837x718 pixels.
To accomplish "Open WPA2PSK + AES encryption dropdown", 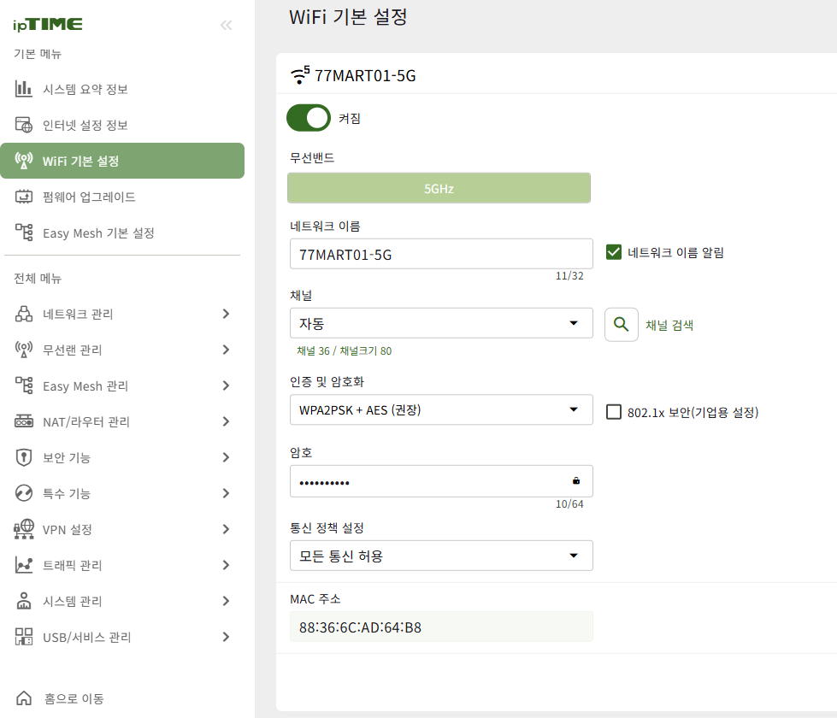I will (441, 410).
